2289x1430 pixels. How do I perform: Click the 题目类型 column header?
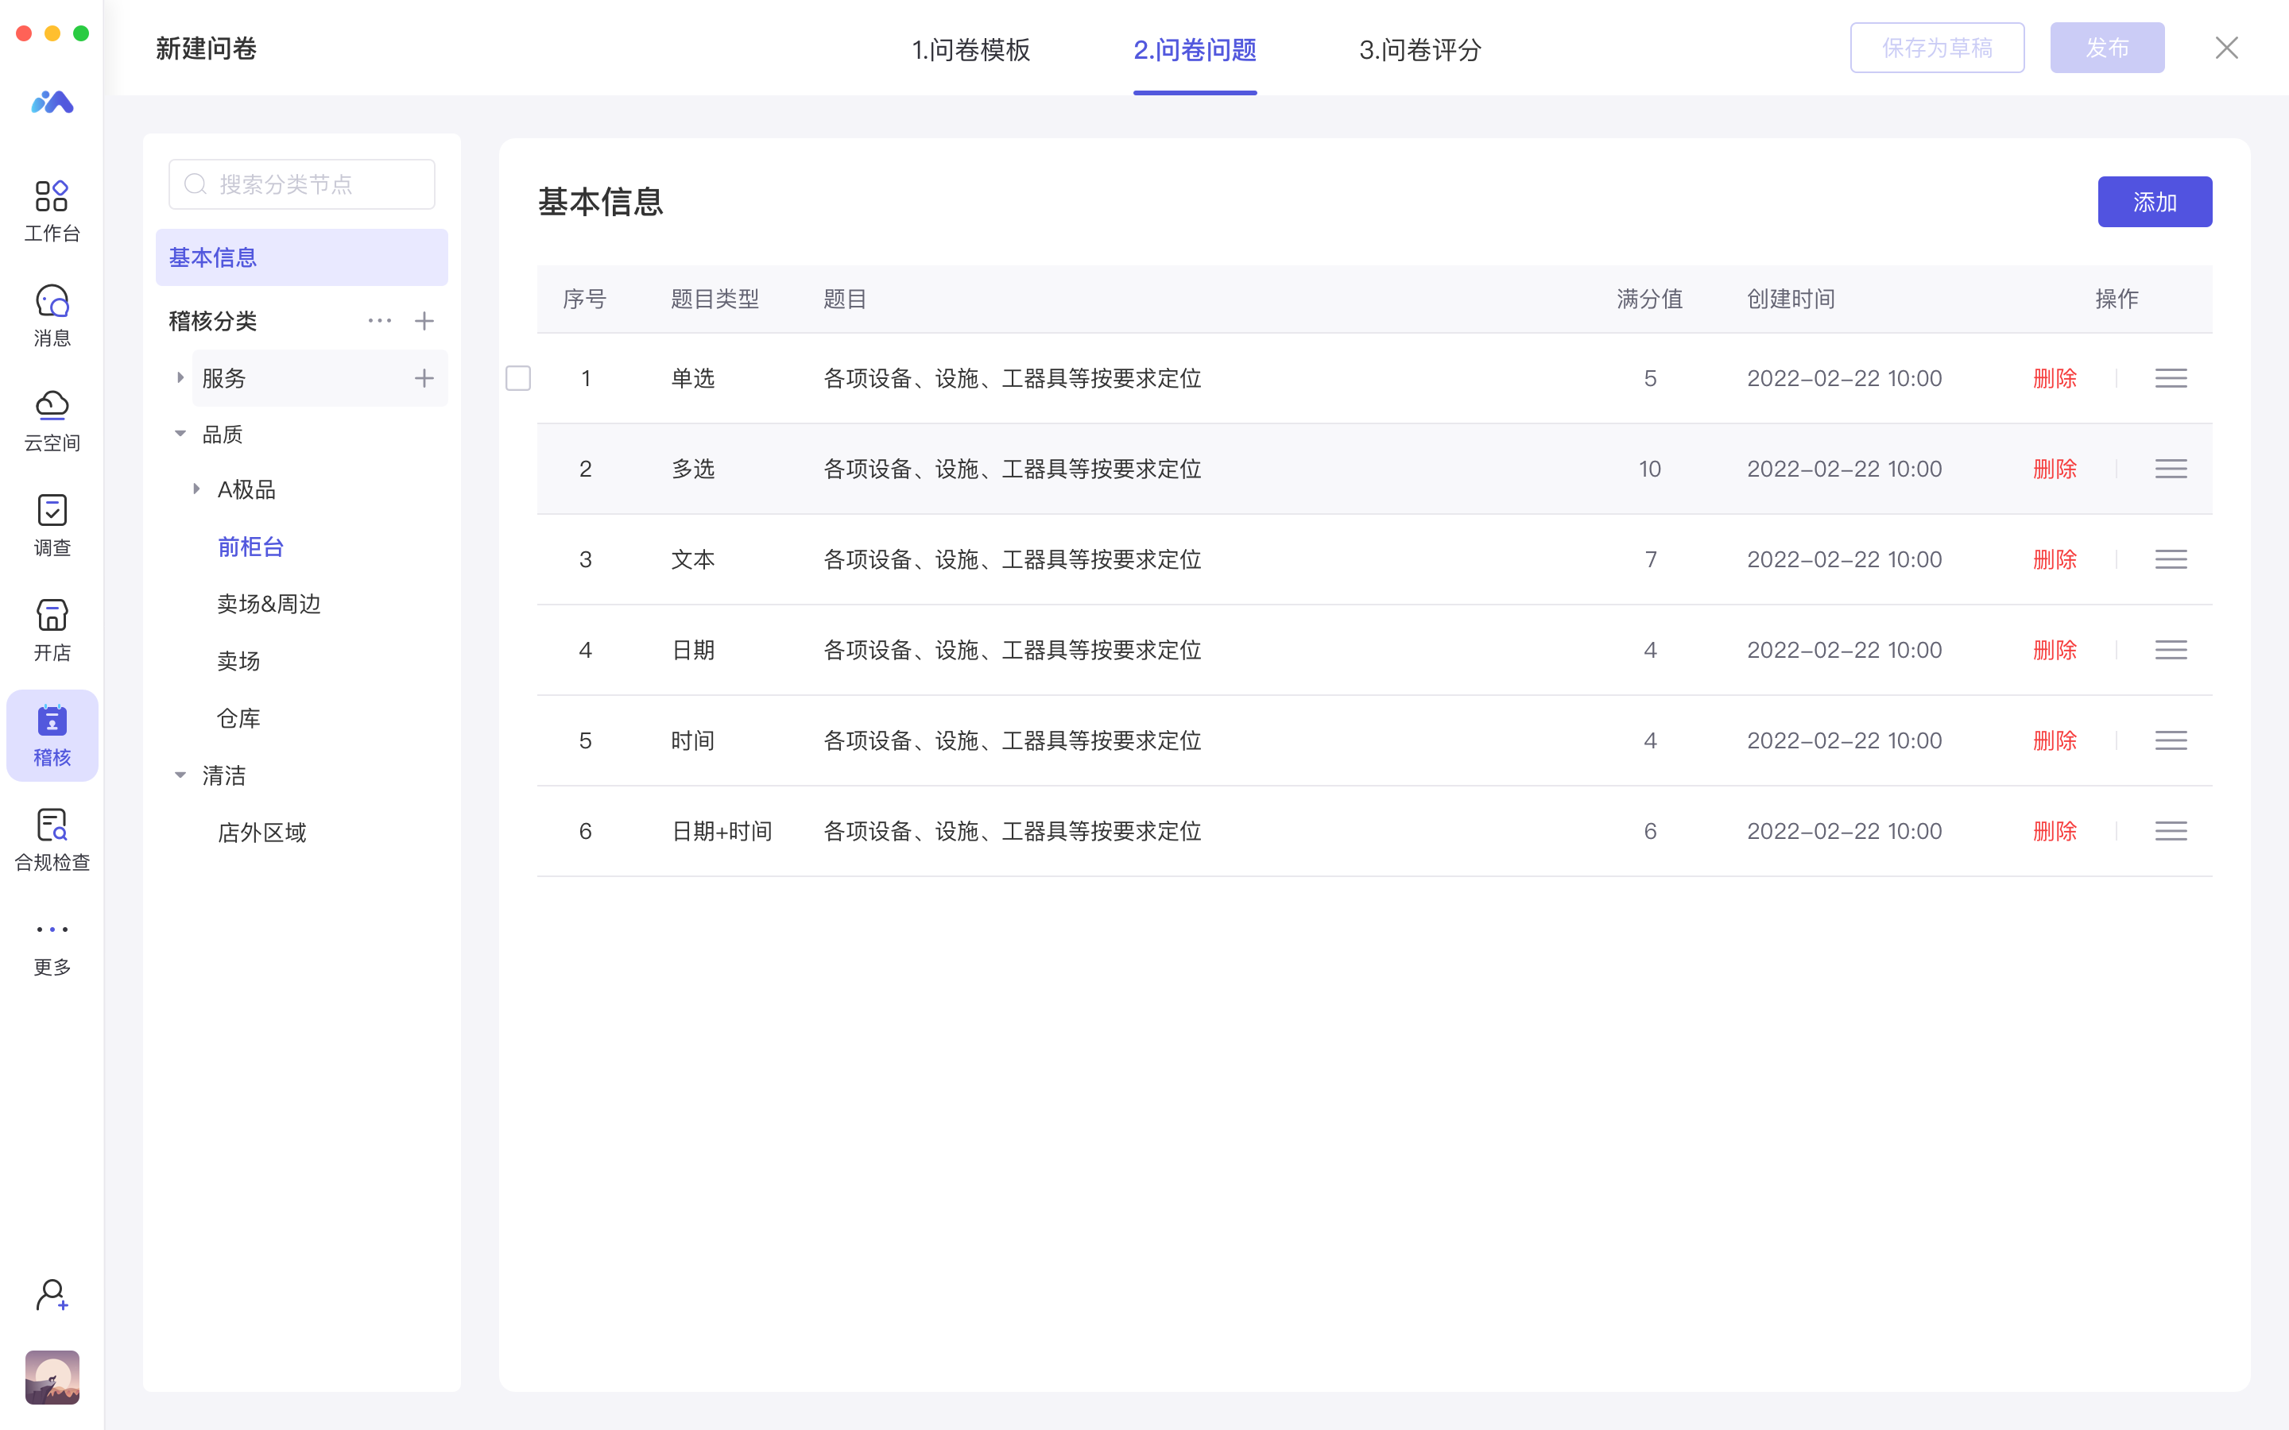coord(715,299)
